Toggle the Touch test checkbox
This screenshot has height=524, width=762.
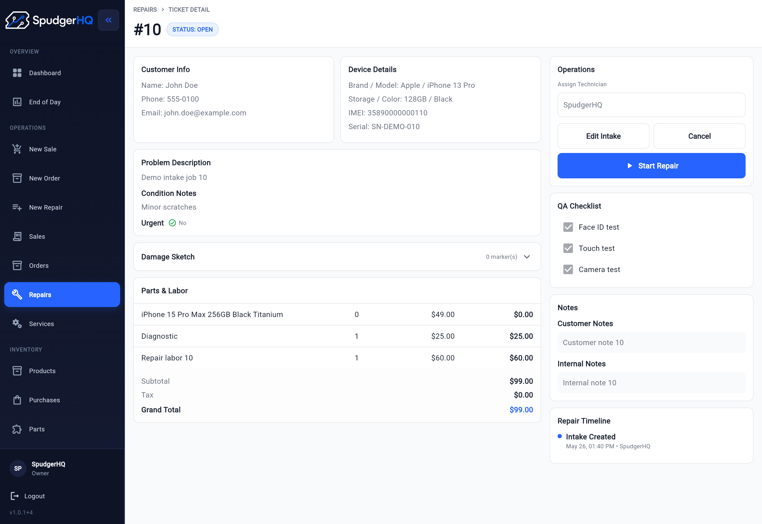coord(568,248)
